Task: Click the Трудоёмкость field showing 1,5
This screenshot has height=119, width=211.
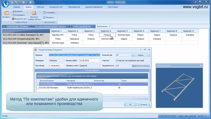Action: [123, 66]
